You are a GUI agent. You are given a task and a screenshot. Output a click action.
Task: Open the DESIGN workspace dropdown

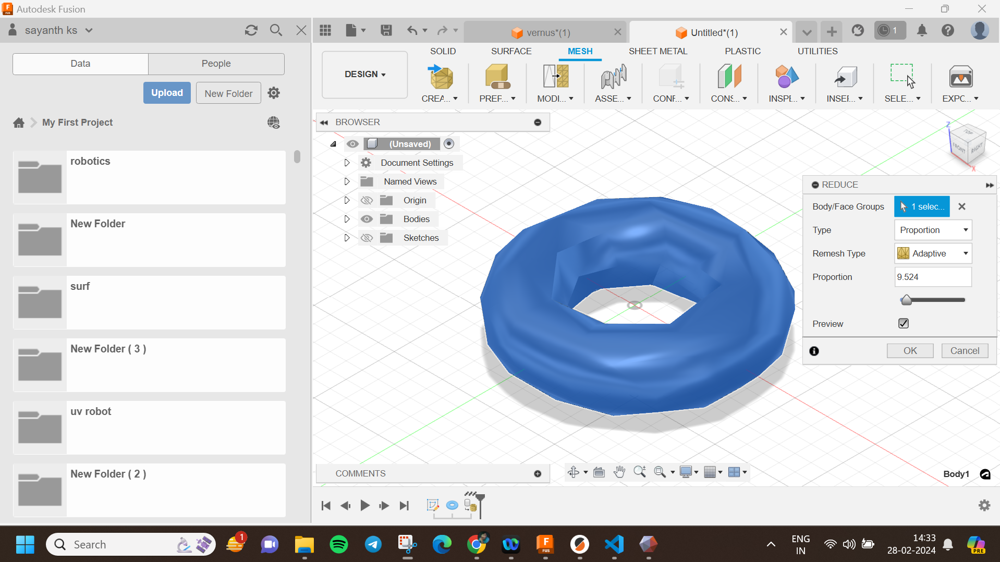(365, 74)
